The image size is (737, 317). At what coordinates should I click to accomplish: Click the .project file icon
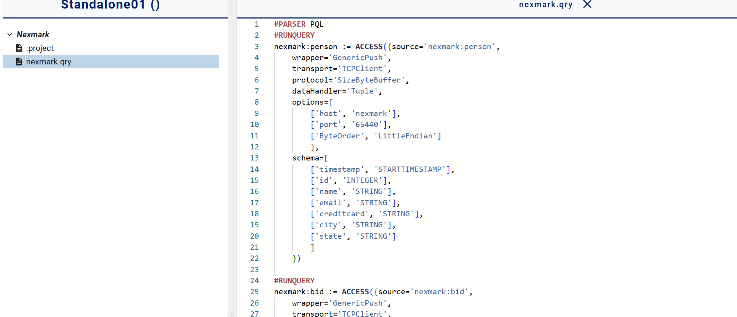(19, 48)
